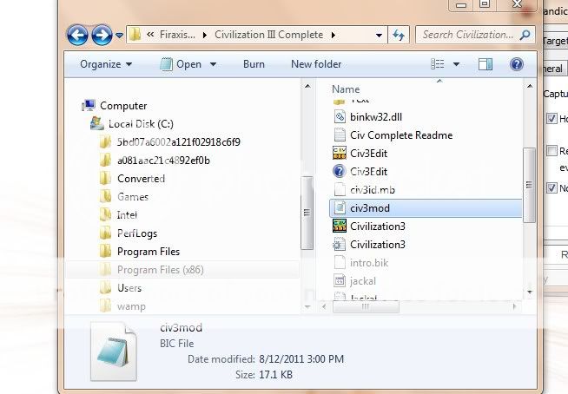The width and height of the screenshot is (568, 394).
Task: Select Computer in the navigation tree
Action: [x=123, y=106]
